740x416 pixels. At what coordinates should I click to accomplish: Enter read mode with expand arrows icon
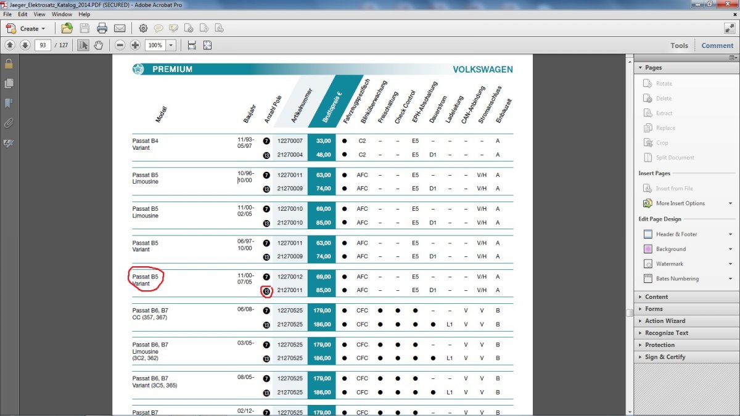[x=729, y=28]
